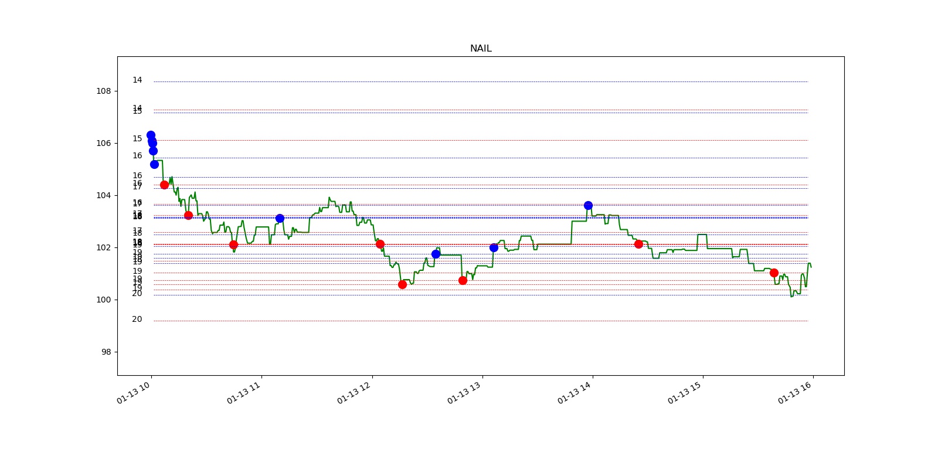Select the x-axis label 01-13 10
The width and height of the screenshot is (938, 469).
[134, 393]
